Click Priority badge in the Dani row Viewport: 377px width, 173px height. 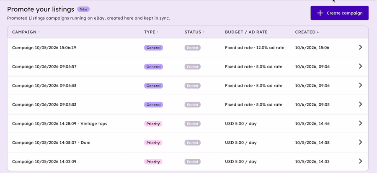(153, 143)
